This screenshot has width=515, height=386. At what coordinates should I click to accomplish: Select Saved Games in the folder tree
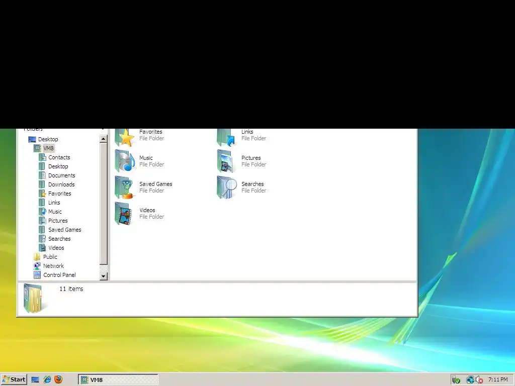point(65,230)
